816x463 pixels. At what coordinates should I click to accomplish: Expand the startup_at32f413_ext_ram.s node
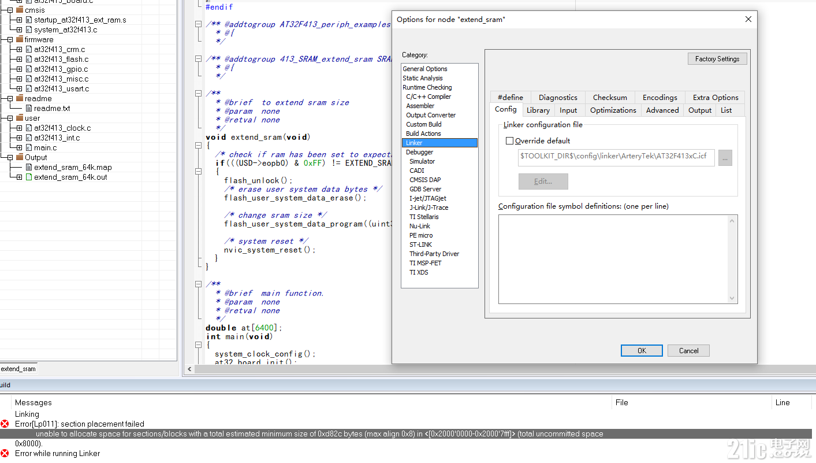[19, 20]
